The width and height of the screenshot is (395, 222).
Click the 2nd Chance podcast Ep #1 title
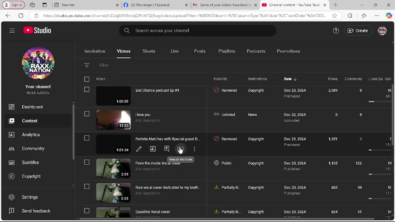157,90
